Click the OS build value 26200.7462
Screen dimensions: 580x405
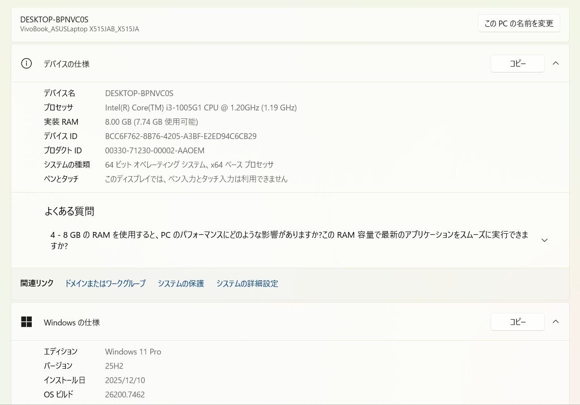click(x=125, y=395)
